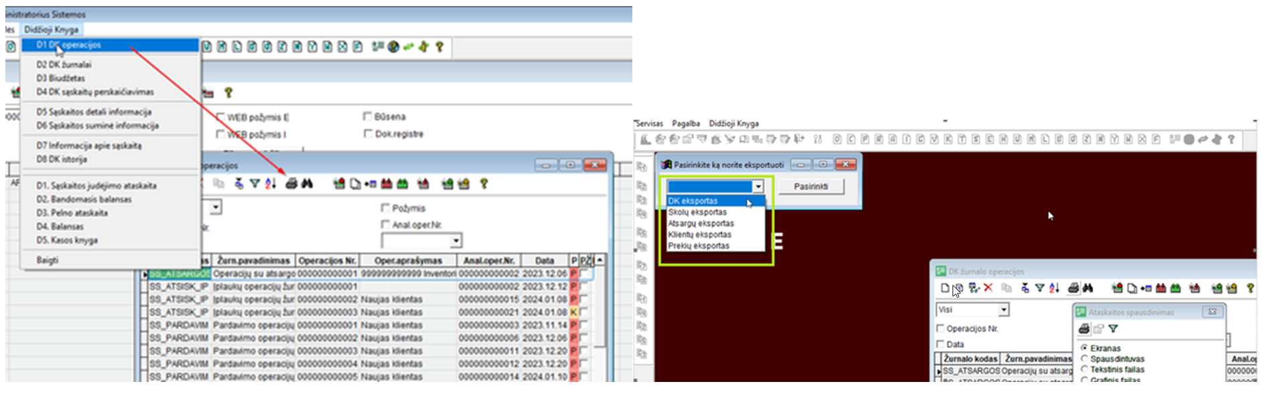This screenshot has height=394, width=1262.
Task: Open the Visi dropdown list
Action: tap(1003, 310)
